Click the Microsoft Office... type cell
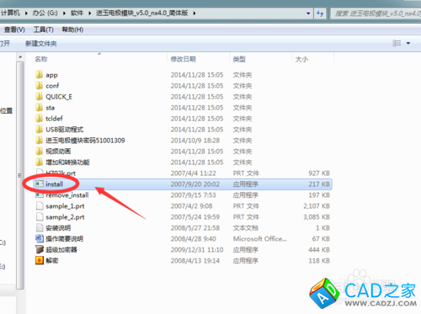 coord(260,239)
